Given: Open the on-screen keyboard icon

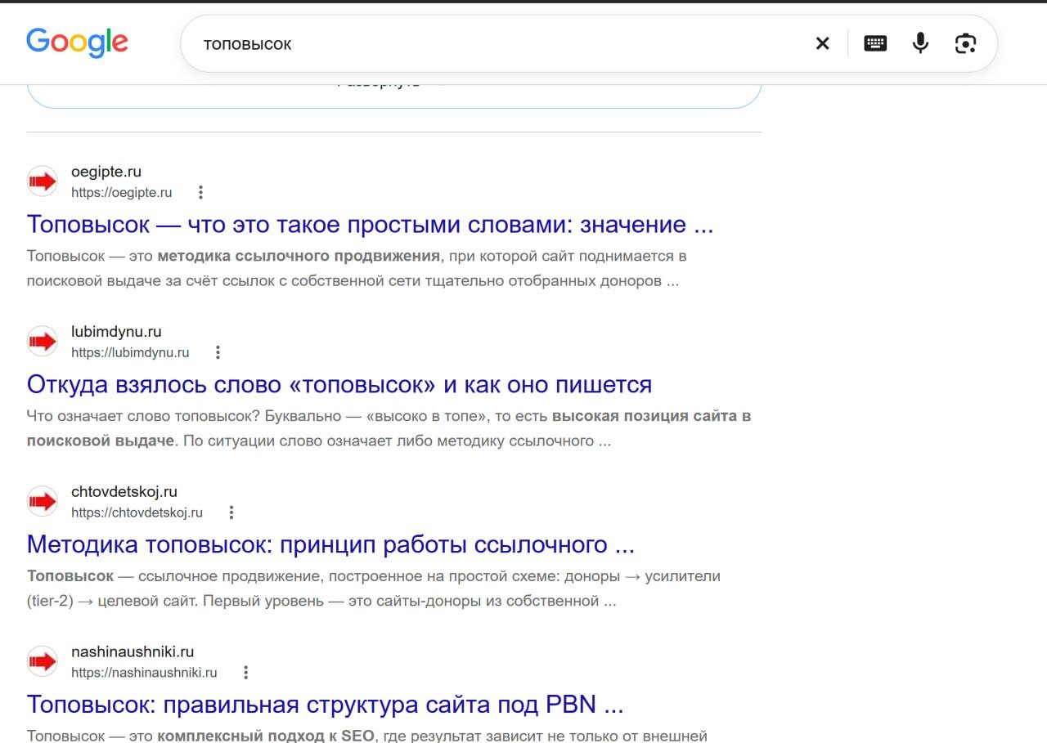Looking at the screenshot, I should coord(875,43).
